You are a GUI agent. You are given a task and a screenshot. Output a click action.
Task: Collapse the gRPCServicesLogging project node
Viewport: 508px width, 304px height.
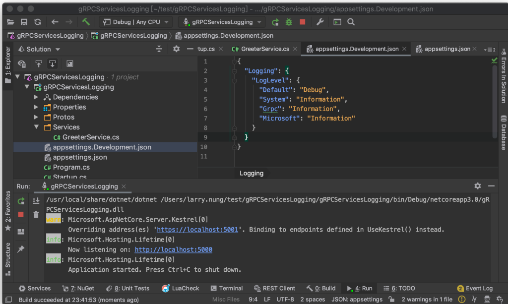[27, 87]
